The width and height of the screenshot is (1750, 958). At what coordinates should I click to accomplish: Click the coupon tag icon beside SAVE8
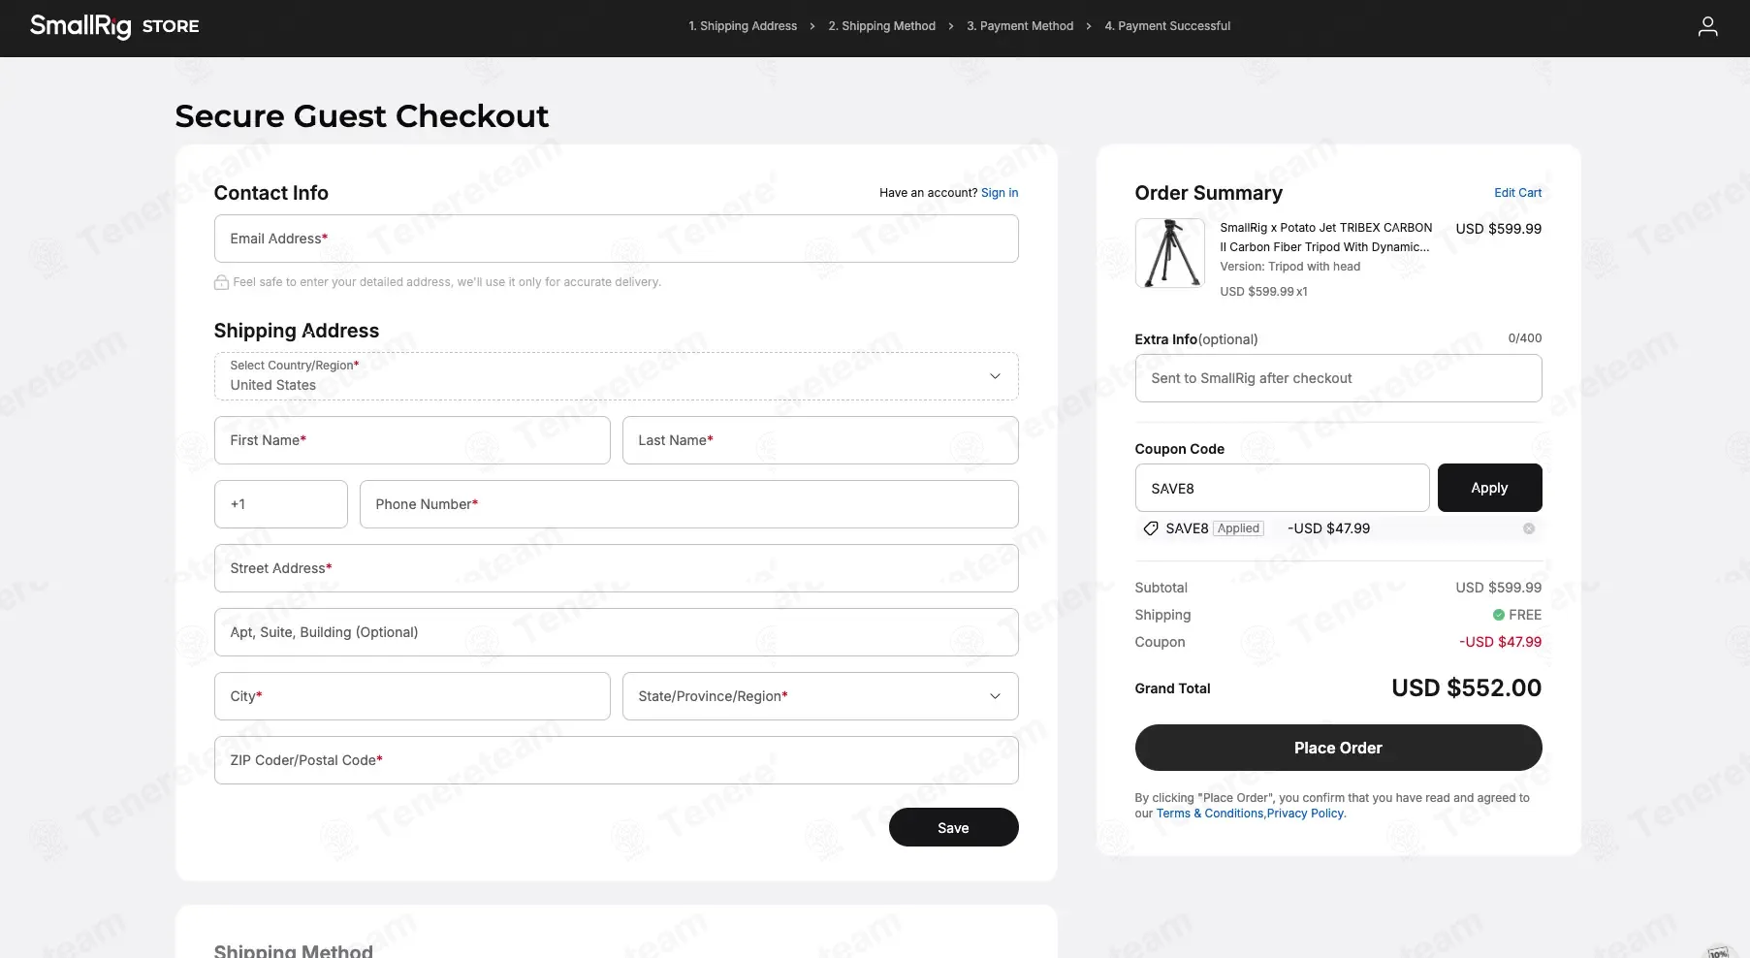[x=1151, y=528]
